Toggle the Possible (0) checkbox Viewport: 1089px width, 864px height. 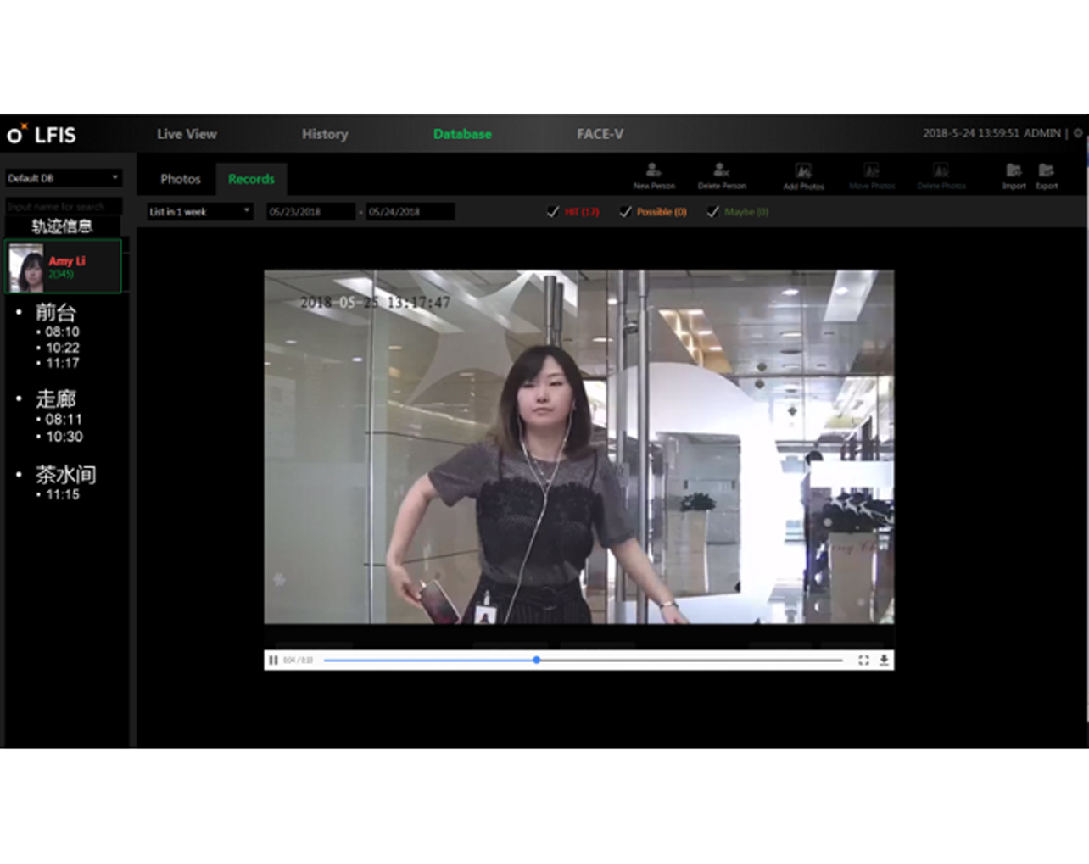625,212
